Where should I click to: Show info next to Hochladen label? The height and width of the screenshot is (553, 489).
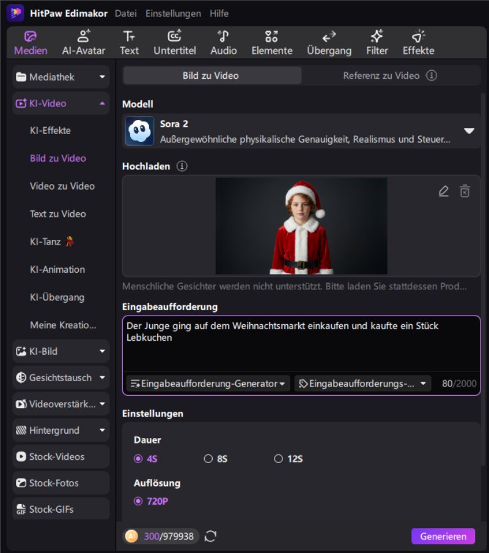pos(182,166)
